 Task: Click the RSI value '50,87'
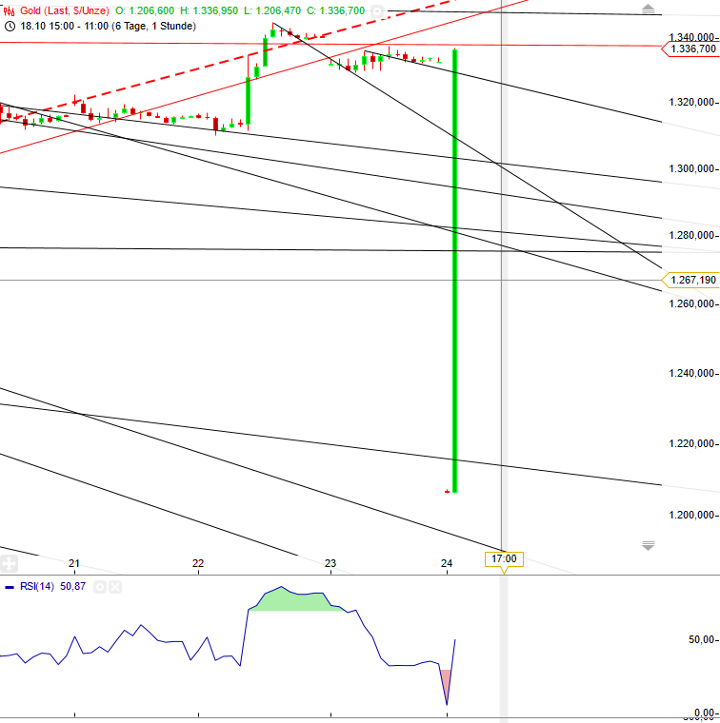73,587
